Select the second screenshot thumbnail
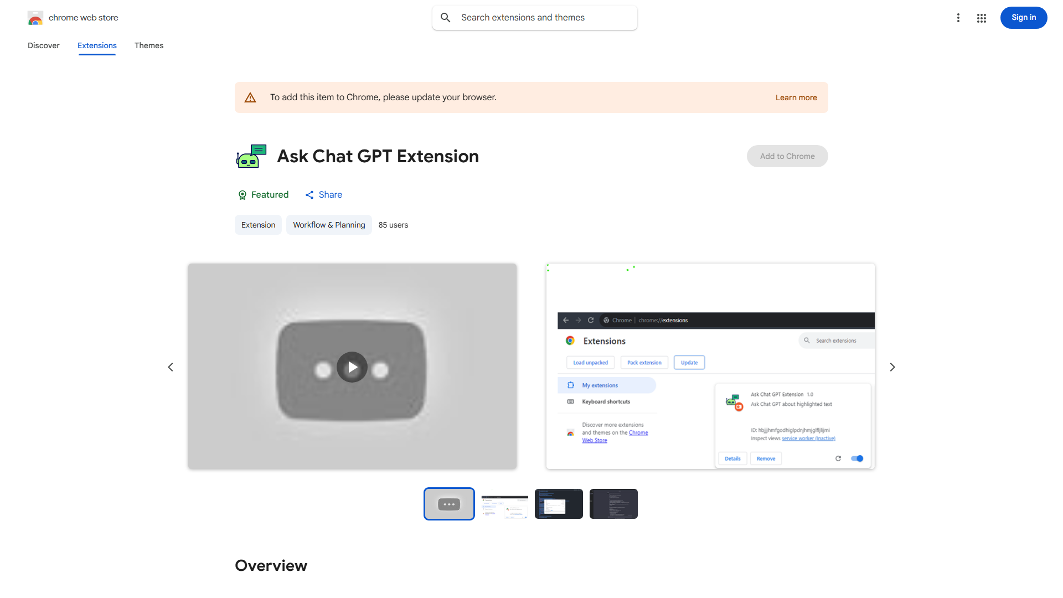The height and width of the screenshot is (598, 1063). (504, 504)
